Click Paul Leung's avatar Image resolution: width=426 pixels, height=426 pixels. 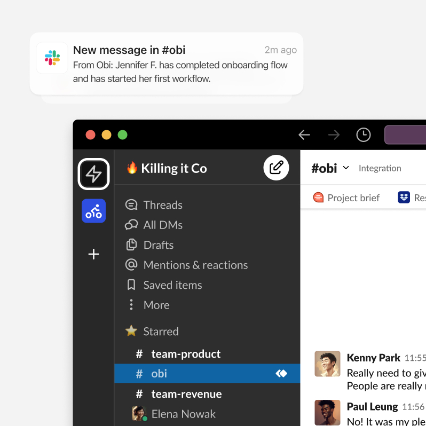[x=327, y=412]
